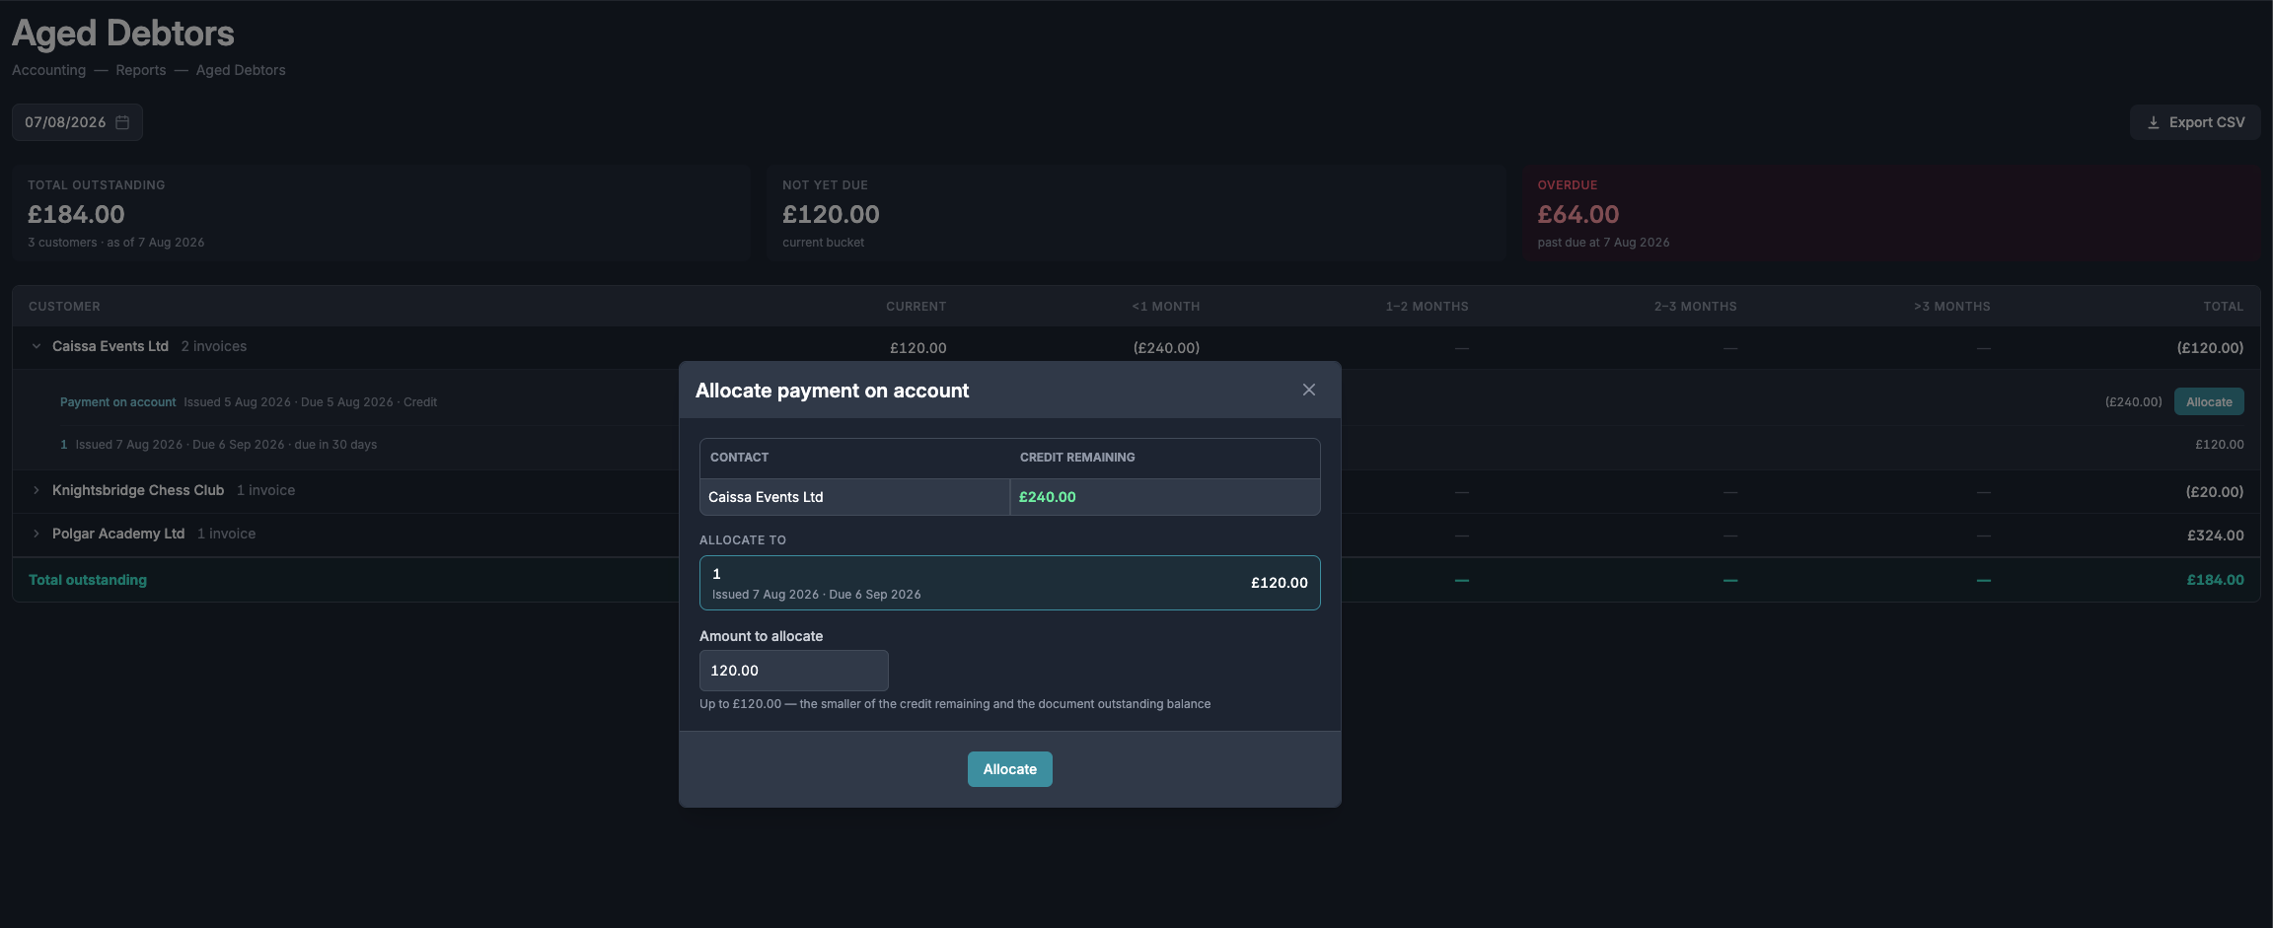Click the Allocate button in the payment row
2273x928 pixels.
(x=2209, y=401)
